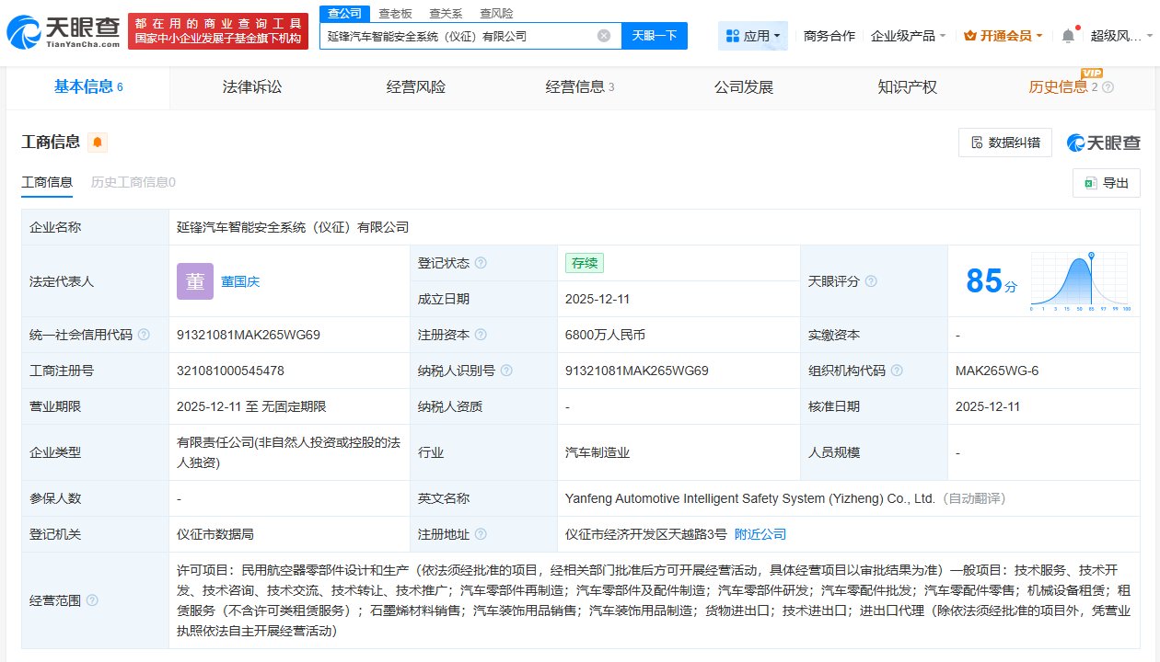The image size is (1160, 662).
Task: Click the notification bell icon
Action: [1068, 36]
